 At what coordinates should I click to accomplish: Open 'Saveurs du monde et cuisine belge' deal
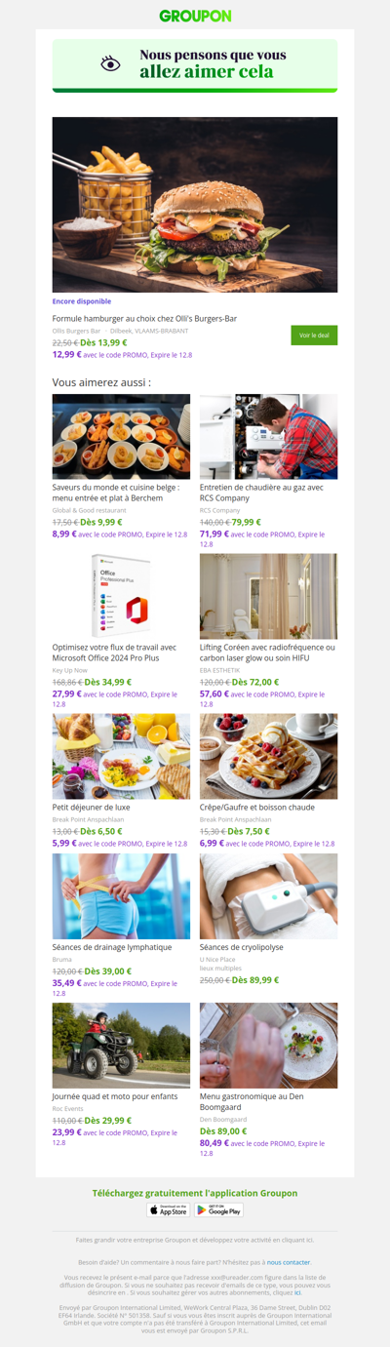(116, 492)
